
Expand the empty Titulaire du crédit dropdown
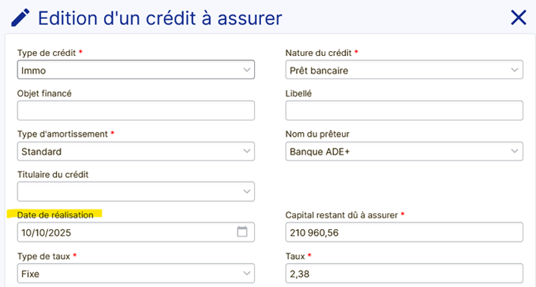135,192
